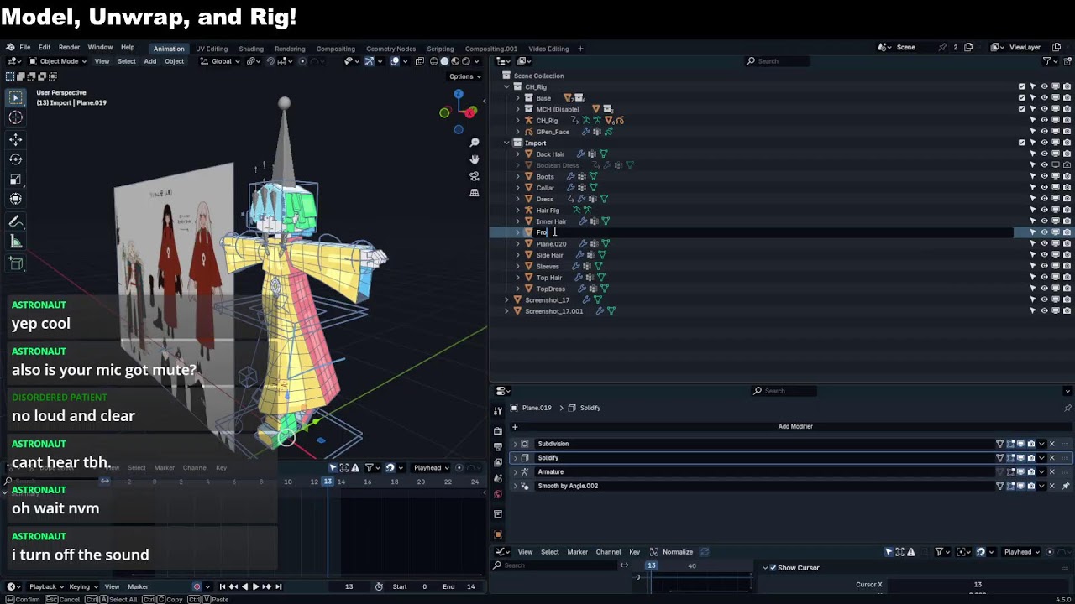Screen dimensions: 1075x604
Task: Open Global transform orientation dropdown
Action: tap(222, 61)
